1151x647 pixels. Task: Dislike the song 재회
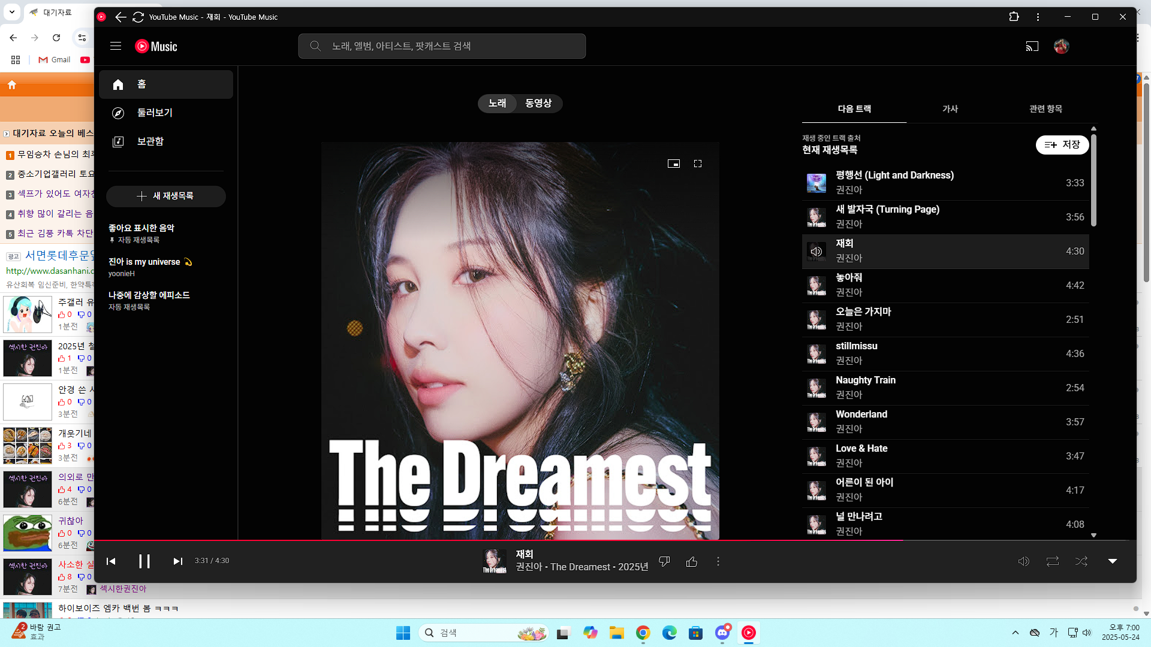pos(664,561)
